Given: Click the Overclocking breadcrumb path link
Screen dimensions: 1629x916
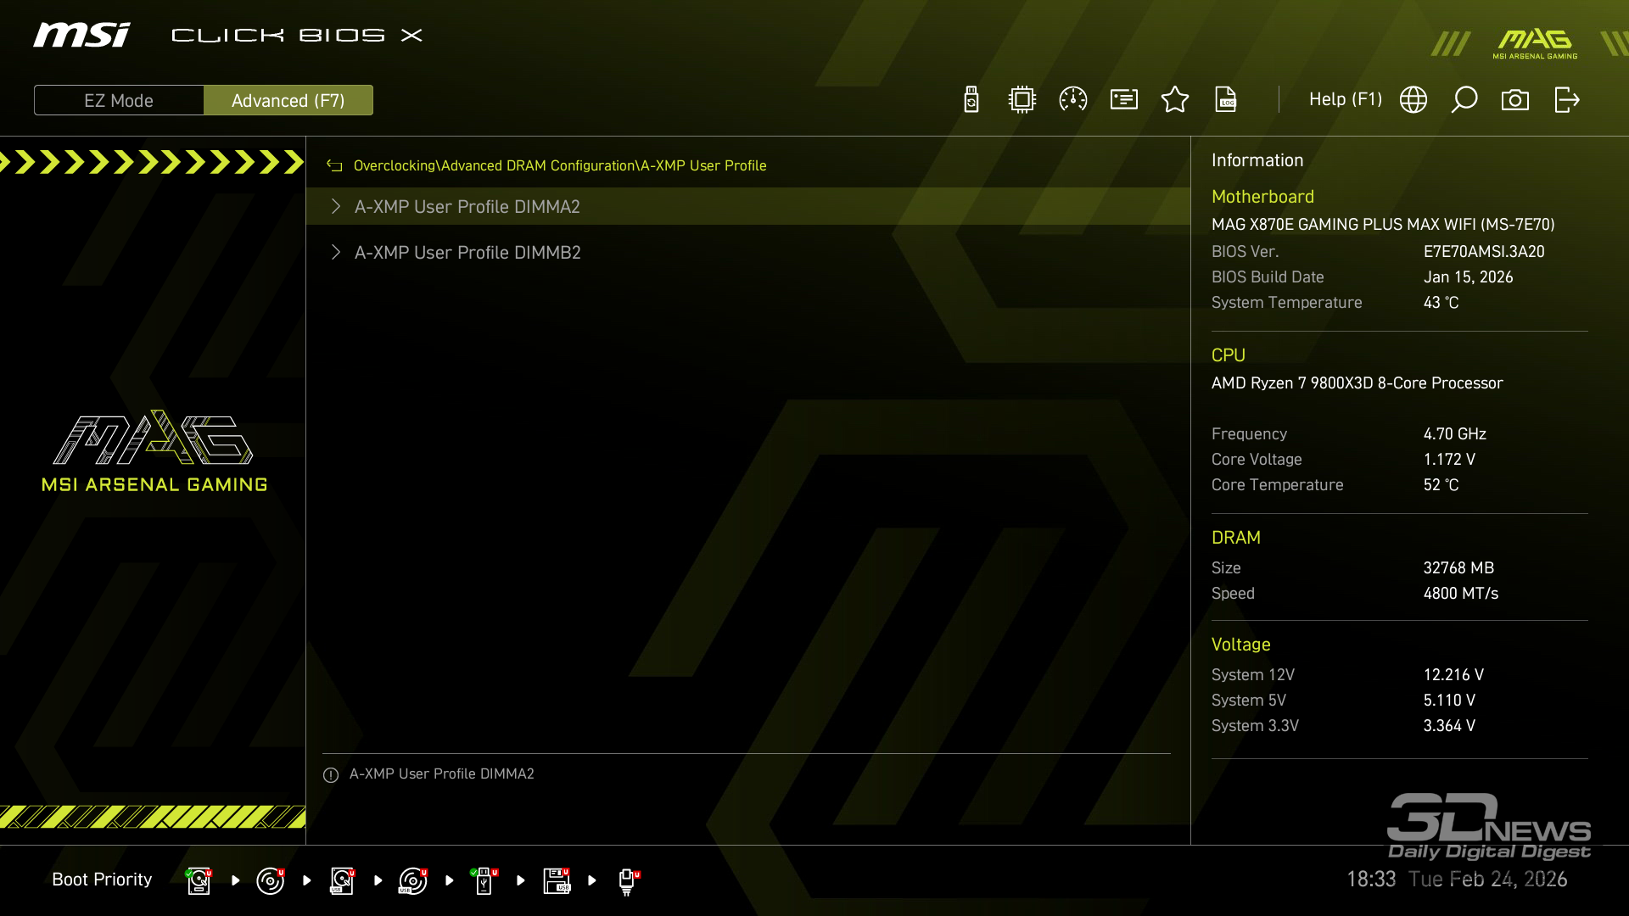Looking at the screenshot, I should (x=394, y=166).
